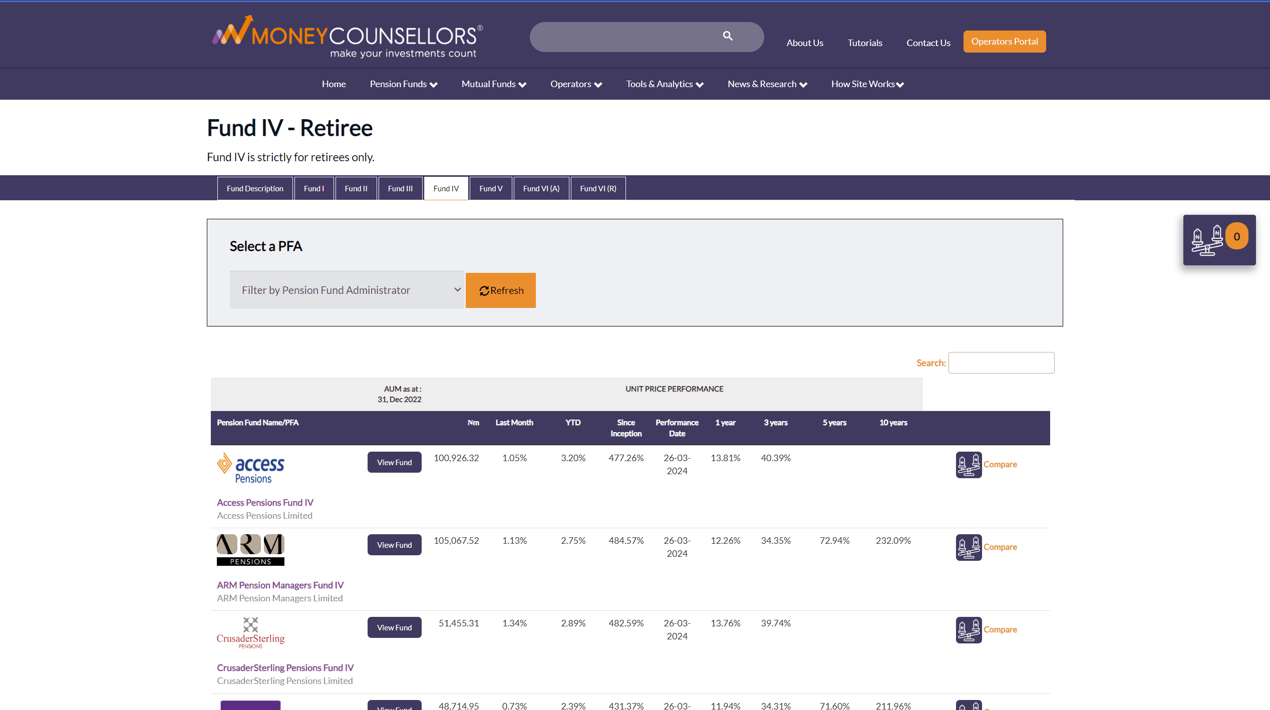
Task: Sort table by YTD column
Action: coord(573,423)
